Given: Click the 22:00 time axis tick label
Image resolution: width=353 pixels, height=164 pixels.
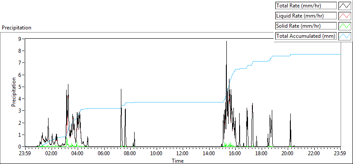Looking at the screenshot, I should (314, 153).
